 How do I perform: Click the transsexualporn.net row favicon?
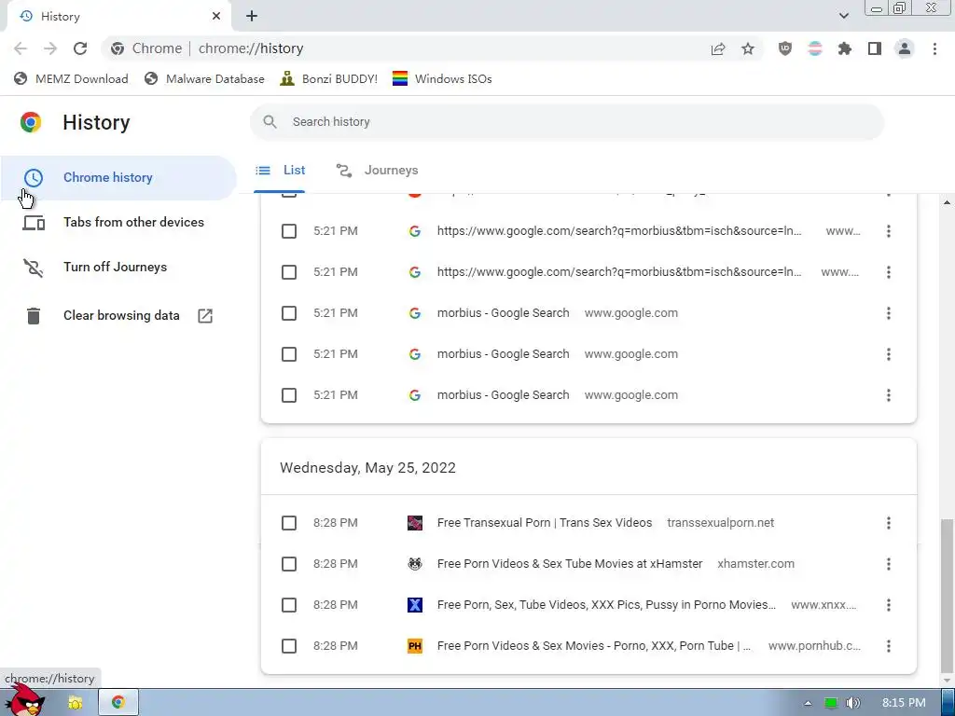[415, 522]
